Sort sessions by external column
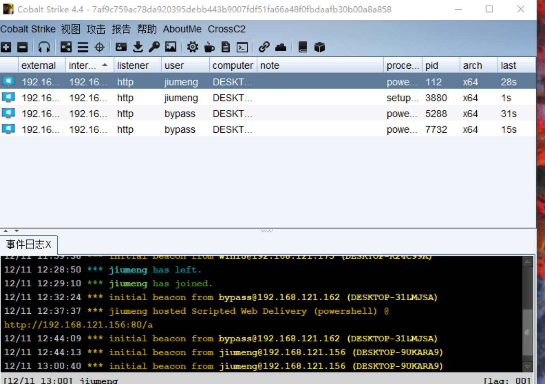 (x=42, y=65)
